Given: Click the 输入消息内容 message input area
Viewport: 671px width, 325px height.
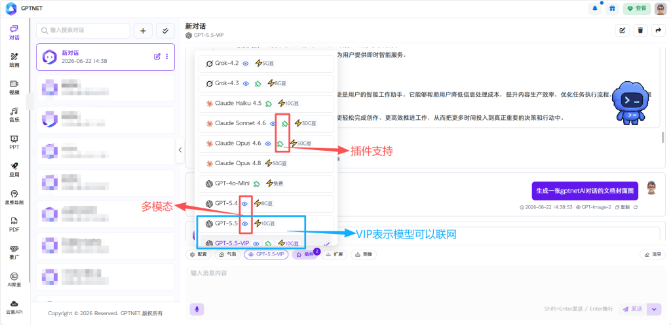Looking at the screenshot, I should (426, 284).
